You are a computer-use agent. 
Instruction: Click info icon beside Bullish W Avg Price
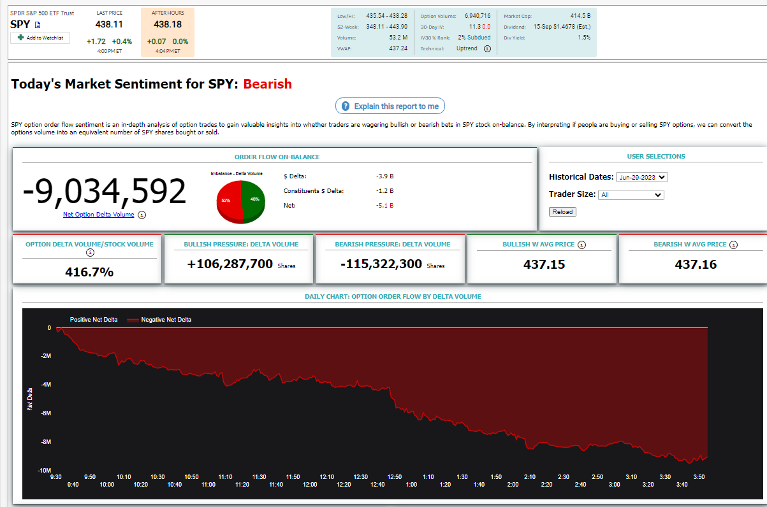point(581,244)
